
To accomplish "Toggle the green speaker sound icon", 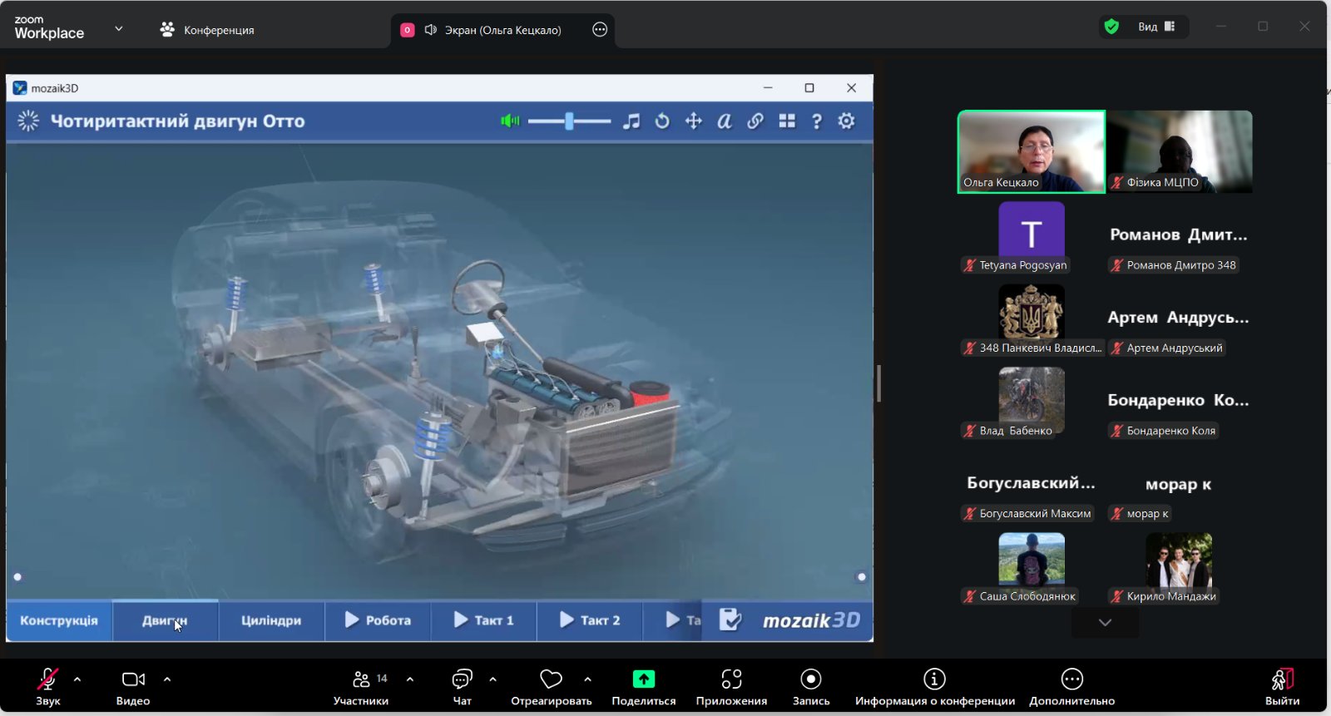I will point(510,121).
